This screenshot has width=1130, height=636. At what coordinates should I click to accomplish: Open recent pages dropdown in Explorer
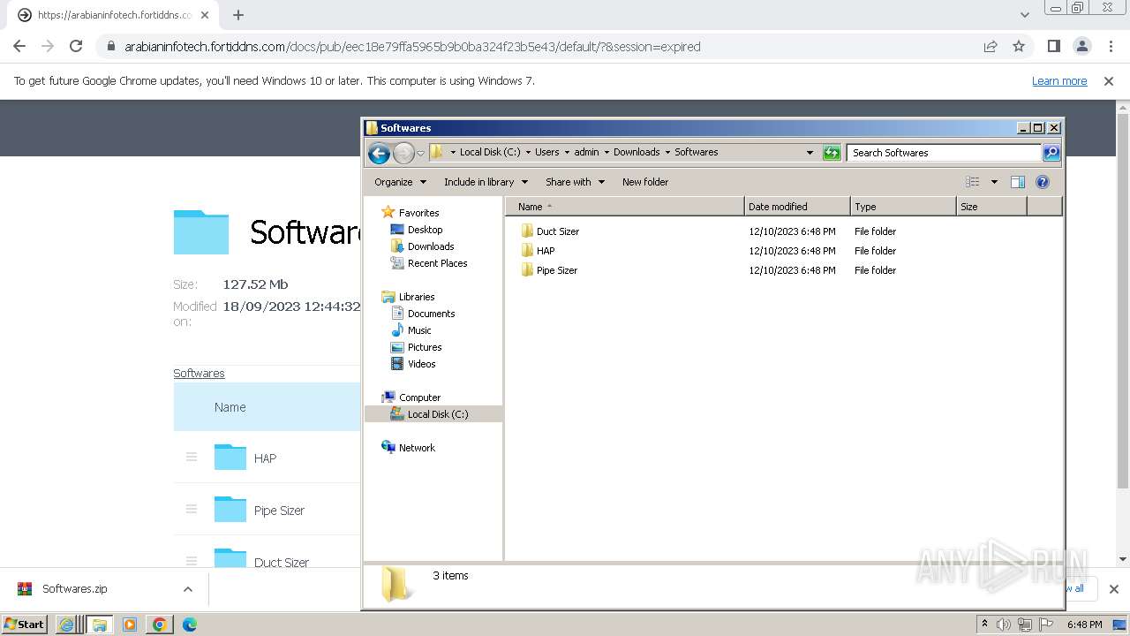pyautogui.click(x=420, y=153)
